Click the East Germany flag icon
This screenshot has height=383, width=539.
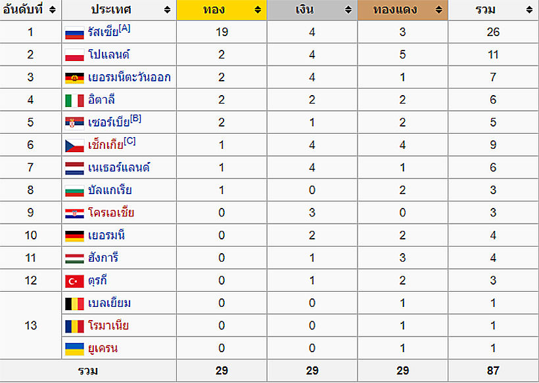74,78
